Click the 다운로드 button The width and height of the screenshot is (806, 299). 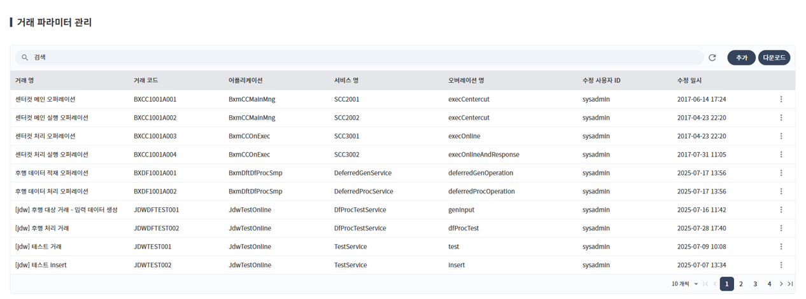click(x=774, y=58)
